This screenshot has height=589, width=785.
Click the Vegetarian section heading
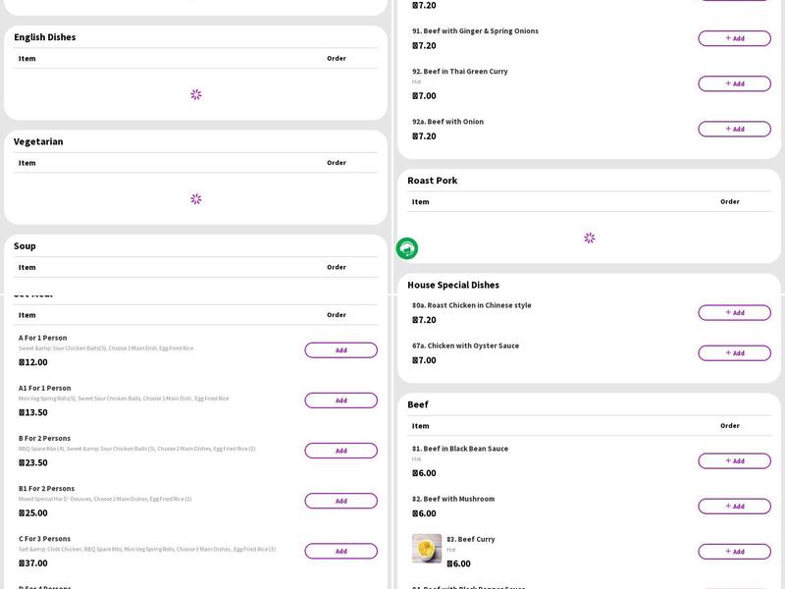tap(38, 141)
